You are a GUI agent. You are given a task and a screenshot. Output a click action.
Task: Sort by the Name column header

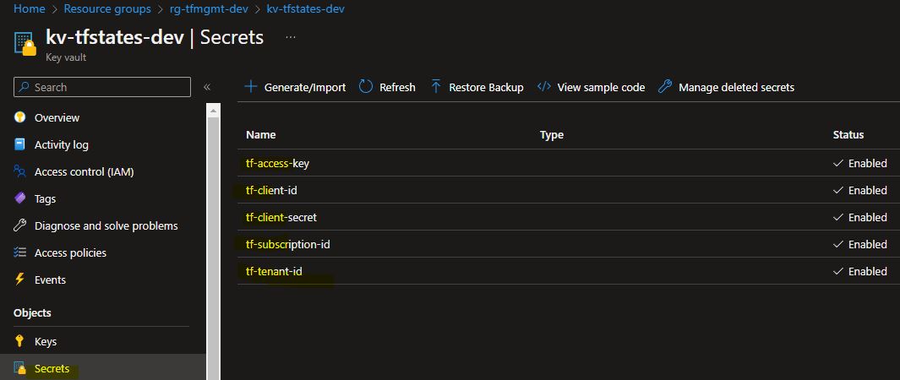coord(260,135)
